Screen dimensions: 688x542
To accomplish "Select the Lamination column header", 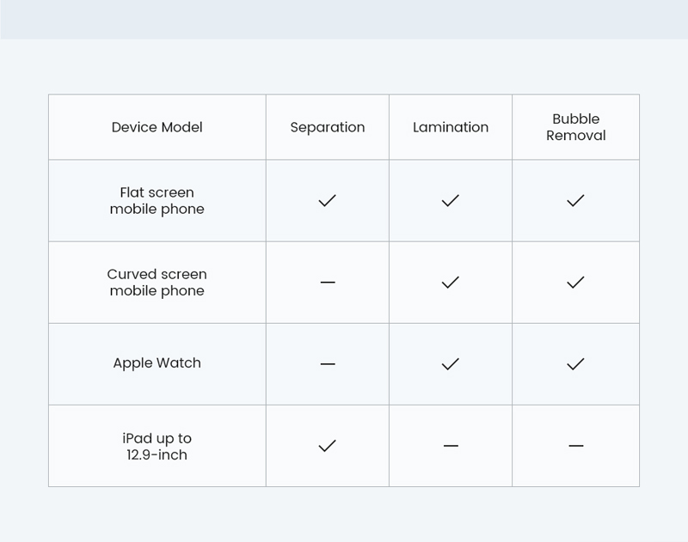I will (x=451, y=127).
